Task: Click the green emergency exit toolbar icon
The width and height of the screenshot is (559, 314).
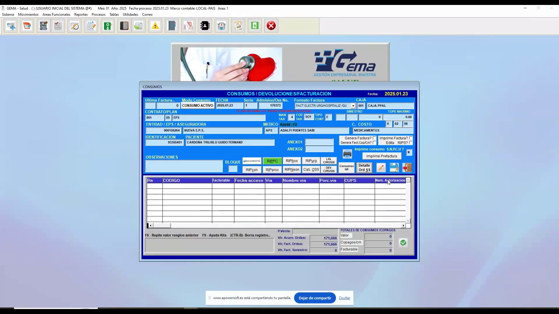Action: coord(255,26)
